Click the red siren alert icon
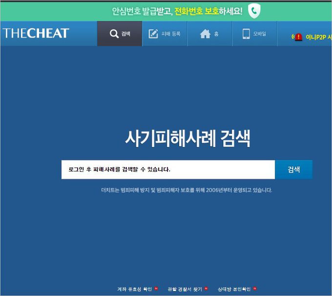Screen dimensions: 332x296 click(299, 37)
